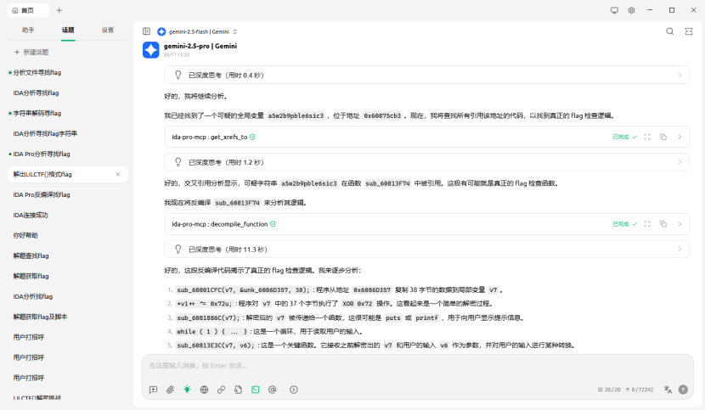Add a new tab with plus icon
This screenshot has height=410, width=705.
(x=59, y=10)
